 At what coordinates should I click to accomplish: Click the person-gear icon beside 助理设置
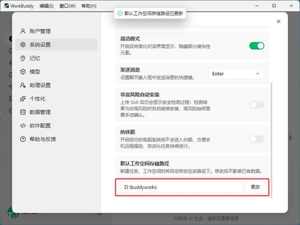23,85
